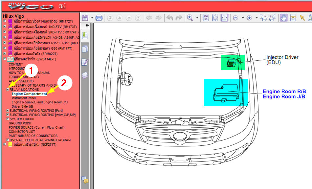Open the Signatures panel icon
Viewport: 312px width, 189px height.
(85, 62)
